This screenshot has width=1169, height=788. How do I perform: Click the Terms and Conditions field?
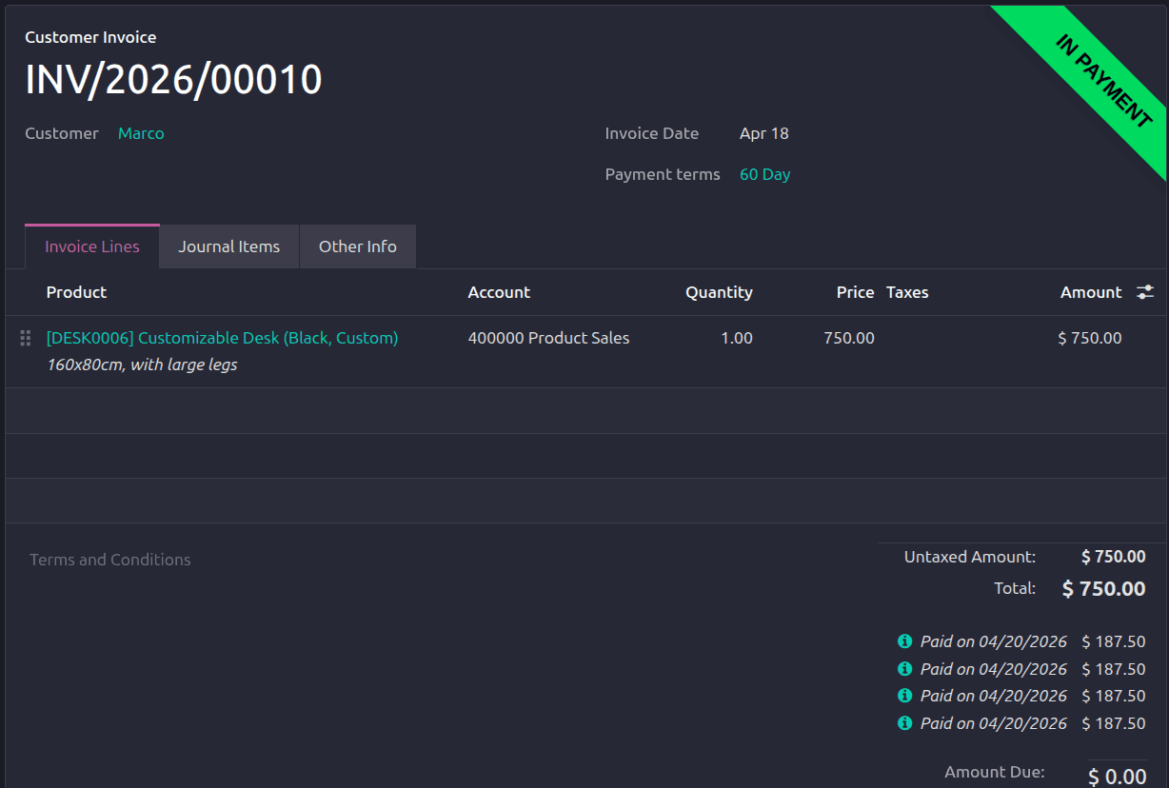click(109, 560)
